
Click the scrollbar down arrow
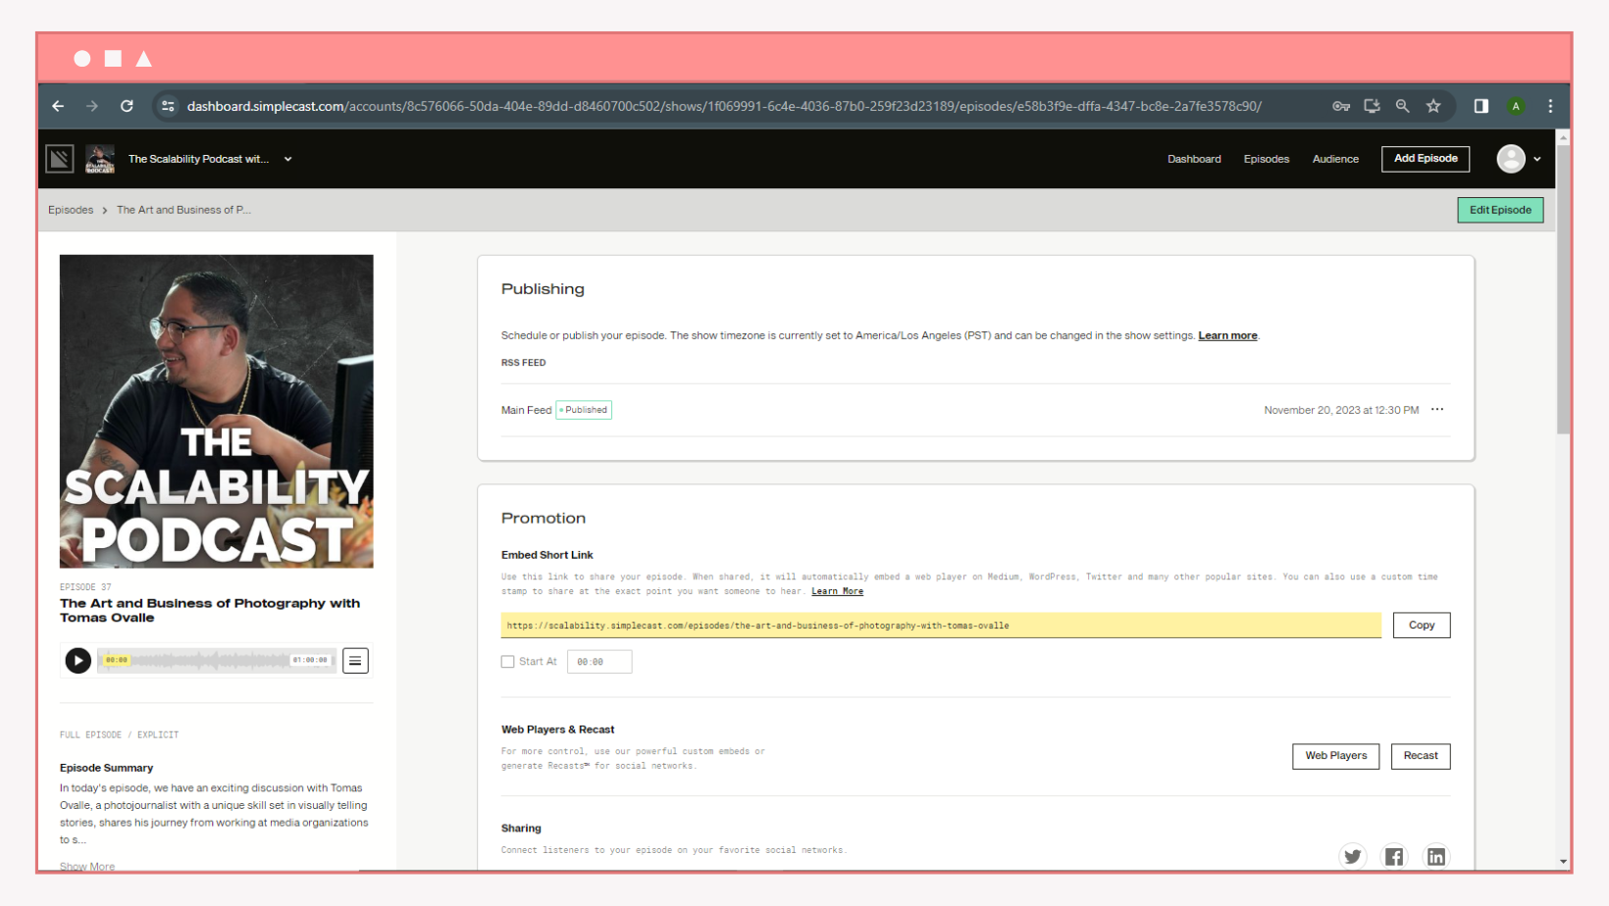click(x=1563, y=862)
